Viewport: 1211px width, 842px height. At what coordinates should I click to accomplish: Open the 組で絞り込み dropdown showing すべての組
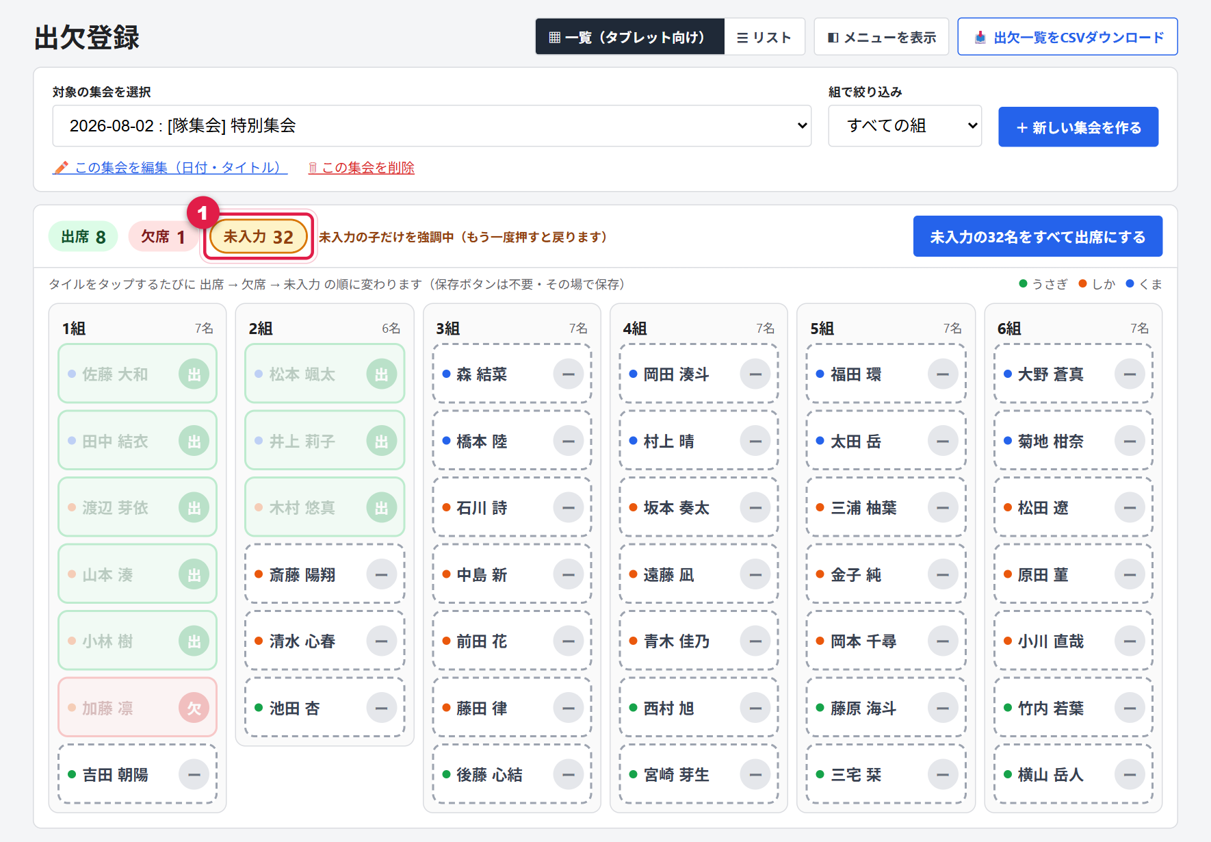(x=904, y=126)
